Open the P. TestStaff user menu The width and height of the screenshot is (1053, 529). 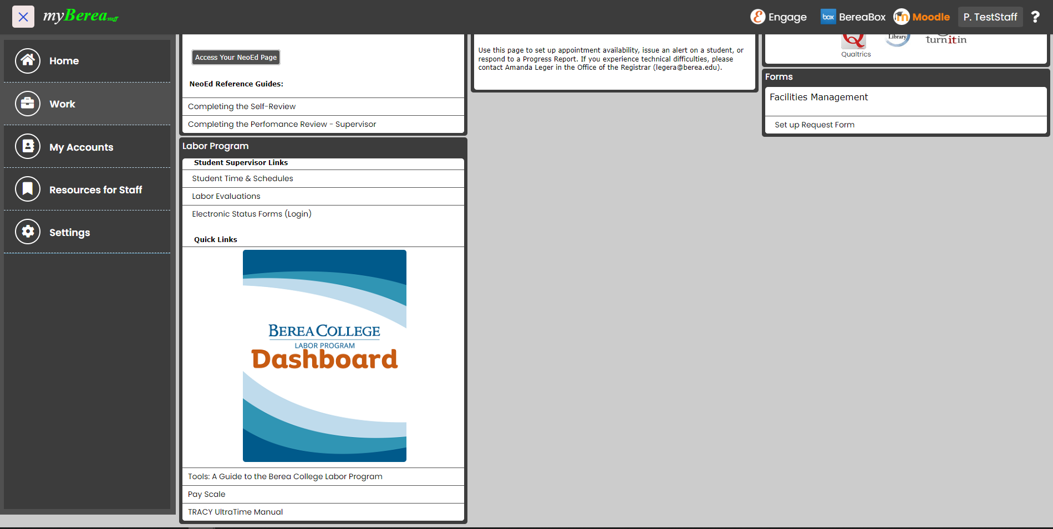pos(990,17)
